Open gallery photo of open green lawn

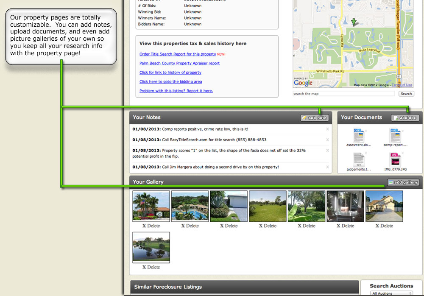pos(268,206)
